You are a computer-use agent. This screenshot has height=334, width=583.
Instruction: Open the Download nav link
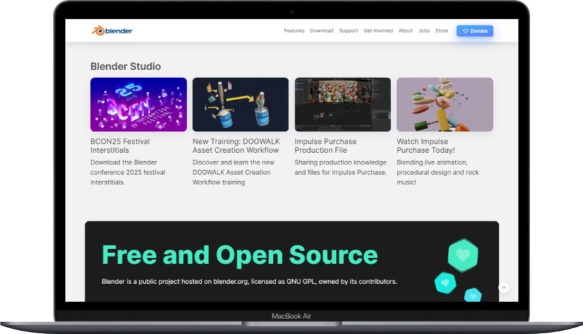322,31
